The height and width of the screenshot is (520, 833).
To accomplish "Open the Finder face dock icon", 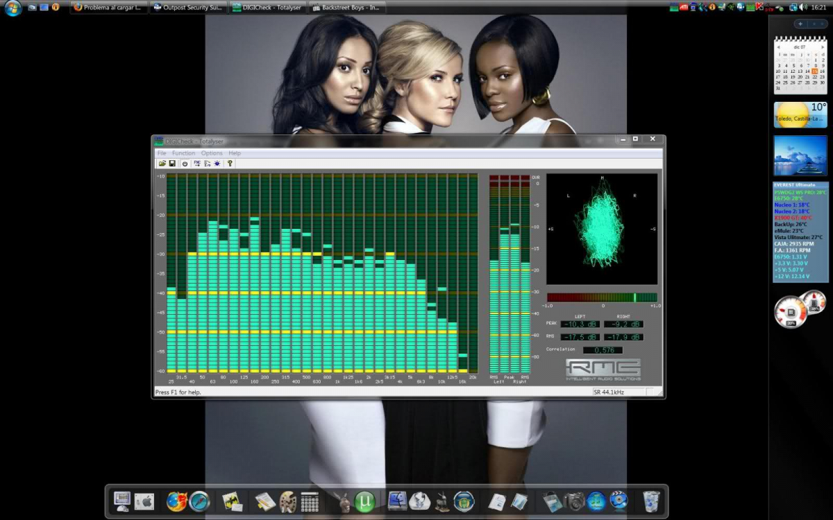I will [398, 501].
